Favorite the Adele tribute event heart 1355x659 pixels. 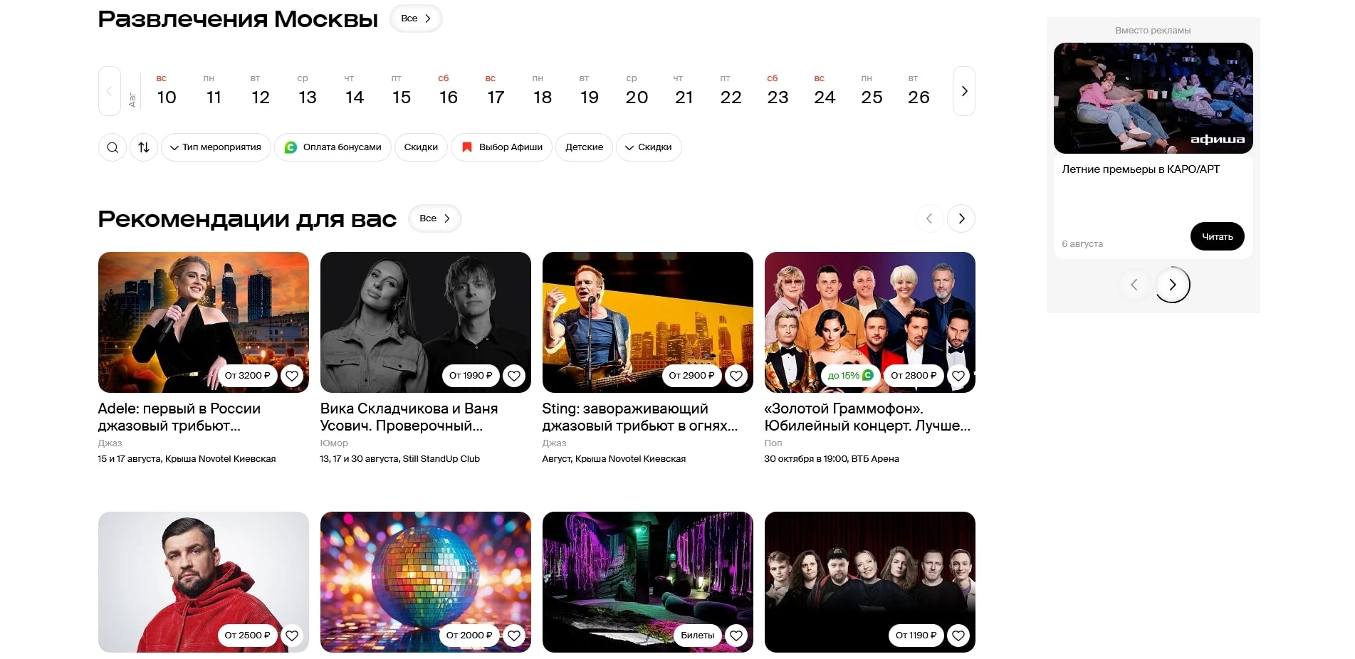[x=292, y=376]
